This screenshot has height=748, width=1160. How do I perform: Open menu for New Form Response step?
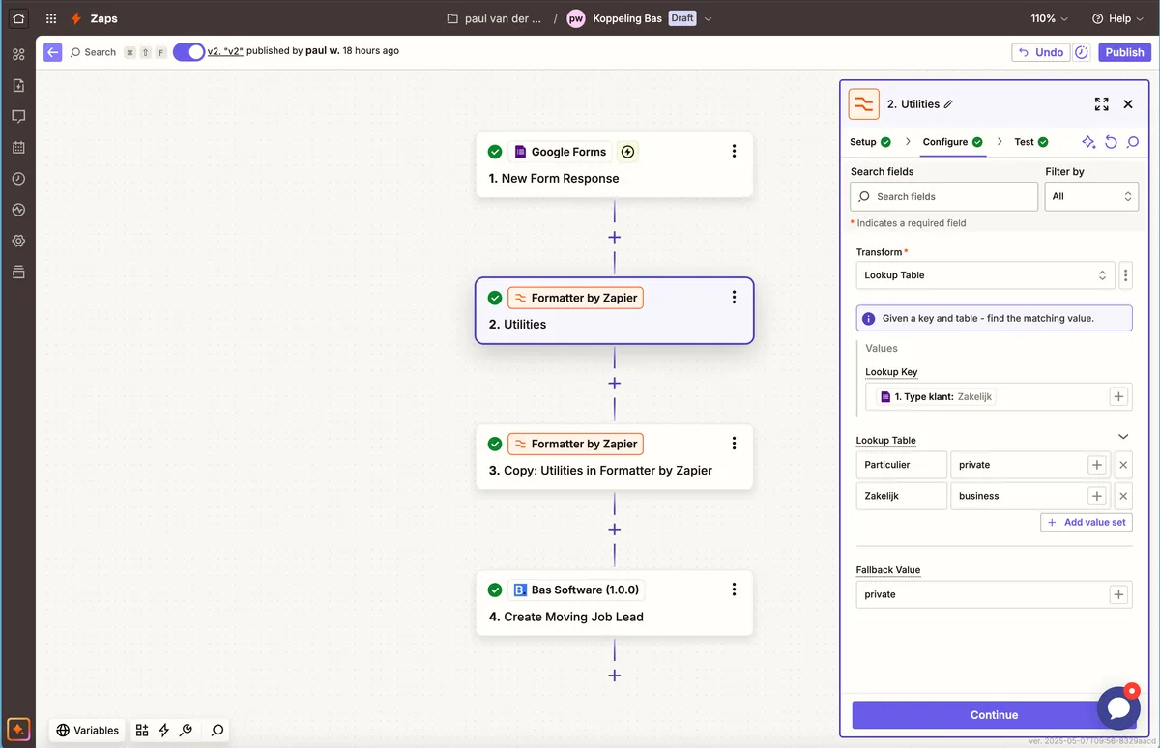click(735, 151)
